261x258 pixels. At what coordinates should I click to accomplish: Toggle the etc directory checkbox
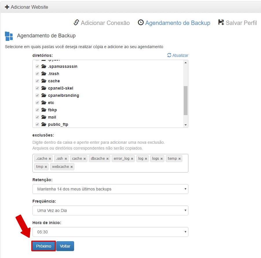pyautogui.click(x=37, y=103)
